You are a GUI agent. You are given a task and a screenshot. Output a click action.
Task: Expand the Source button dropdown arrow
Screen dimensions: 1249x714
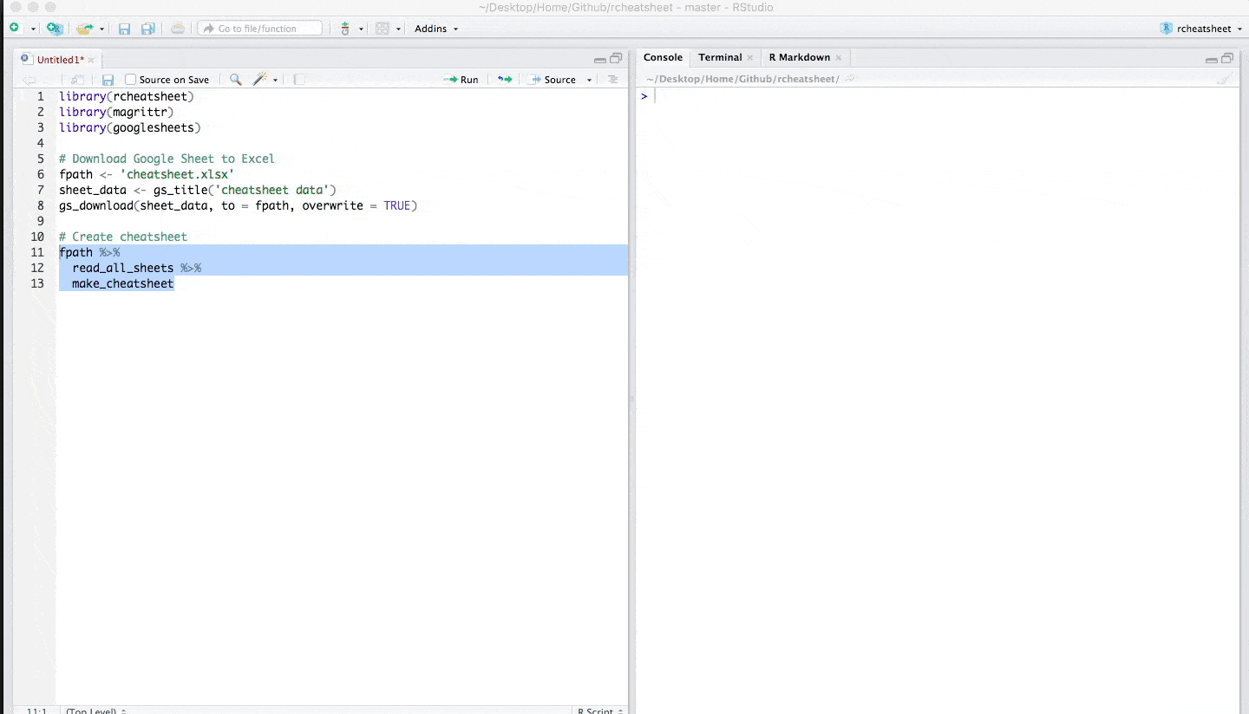coord(589,80)
